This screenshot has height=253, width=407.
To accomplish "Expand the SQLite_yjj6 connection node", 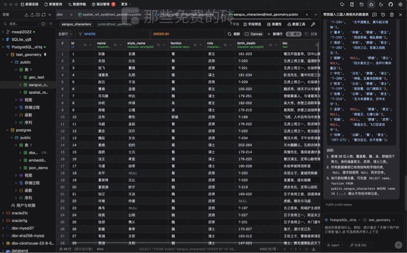I will [x=3, y=39].
